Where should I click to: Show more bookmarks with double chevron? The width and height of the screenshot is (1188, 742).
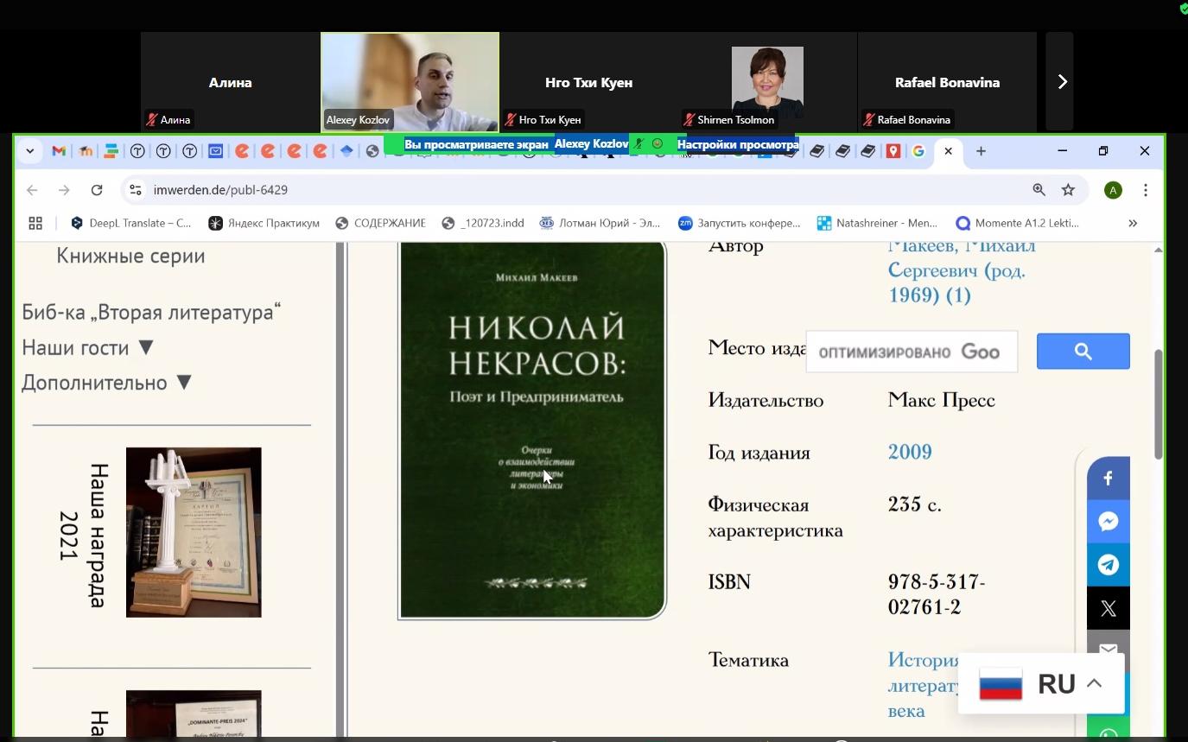tap(1132, 223)
